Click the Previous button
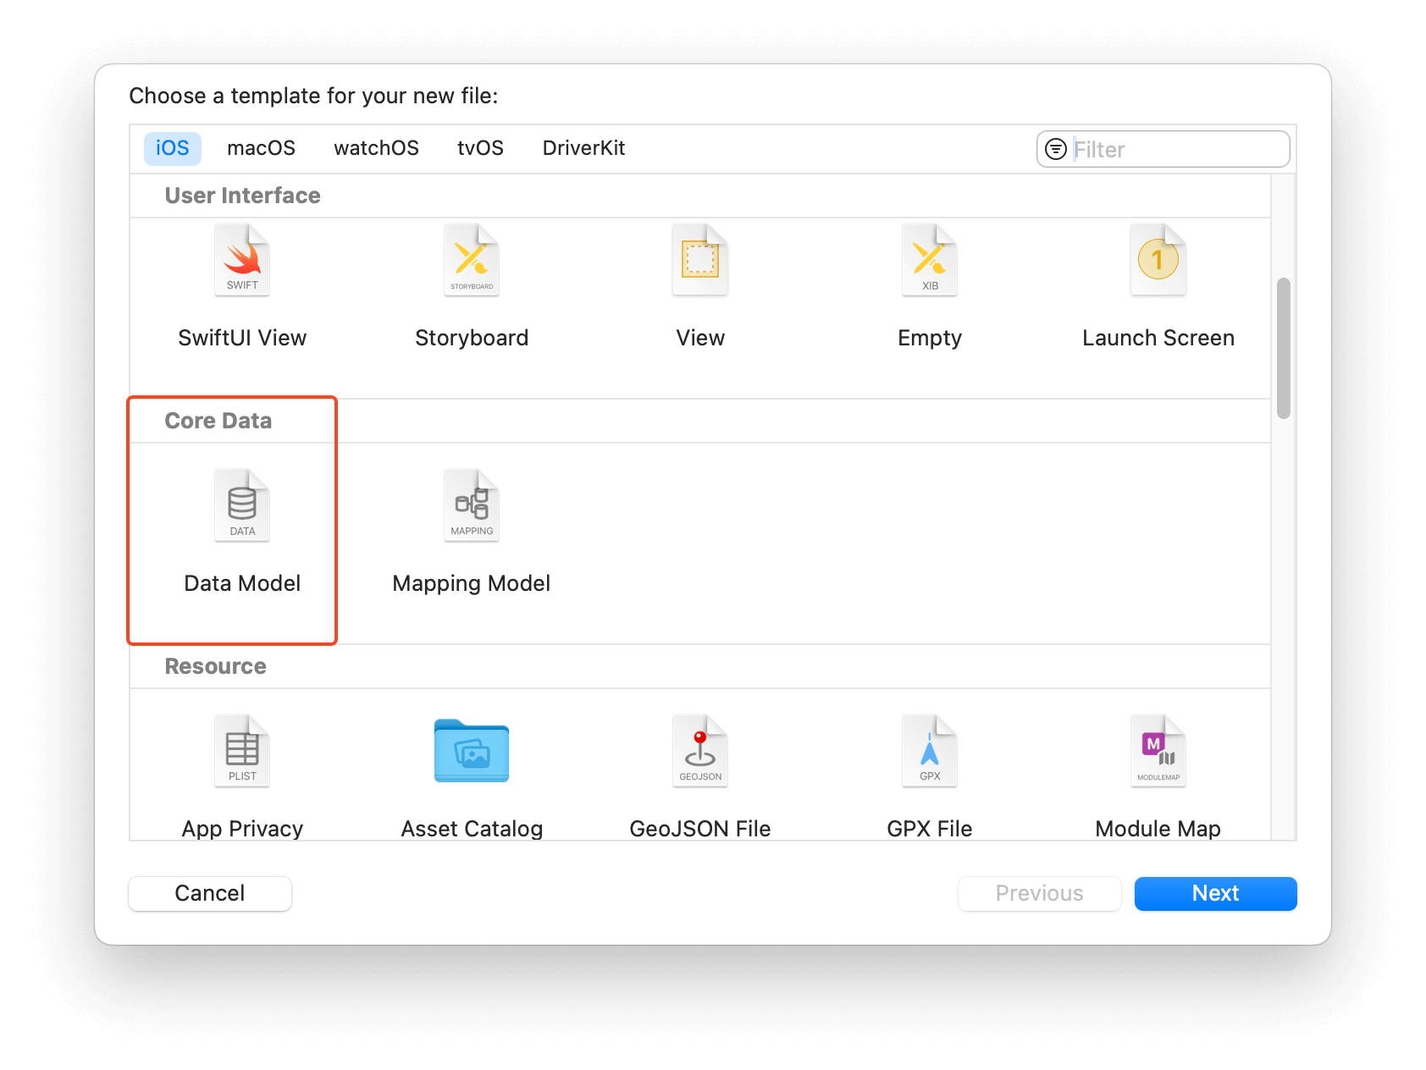Viewport: 1426px width, 1070px height. click(1040, 893)
